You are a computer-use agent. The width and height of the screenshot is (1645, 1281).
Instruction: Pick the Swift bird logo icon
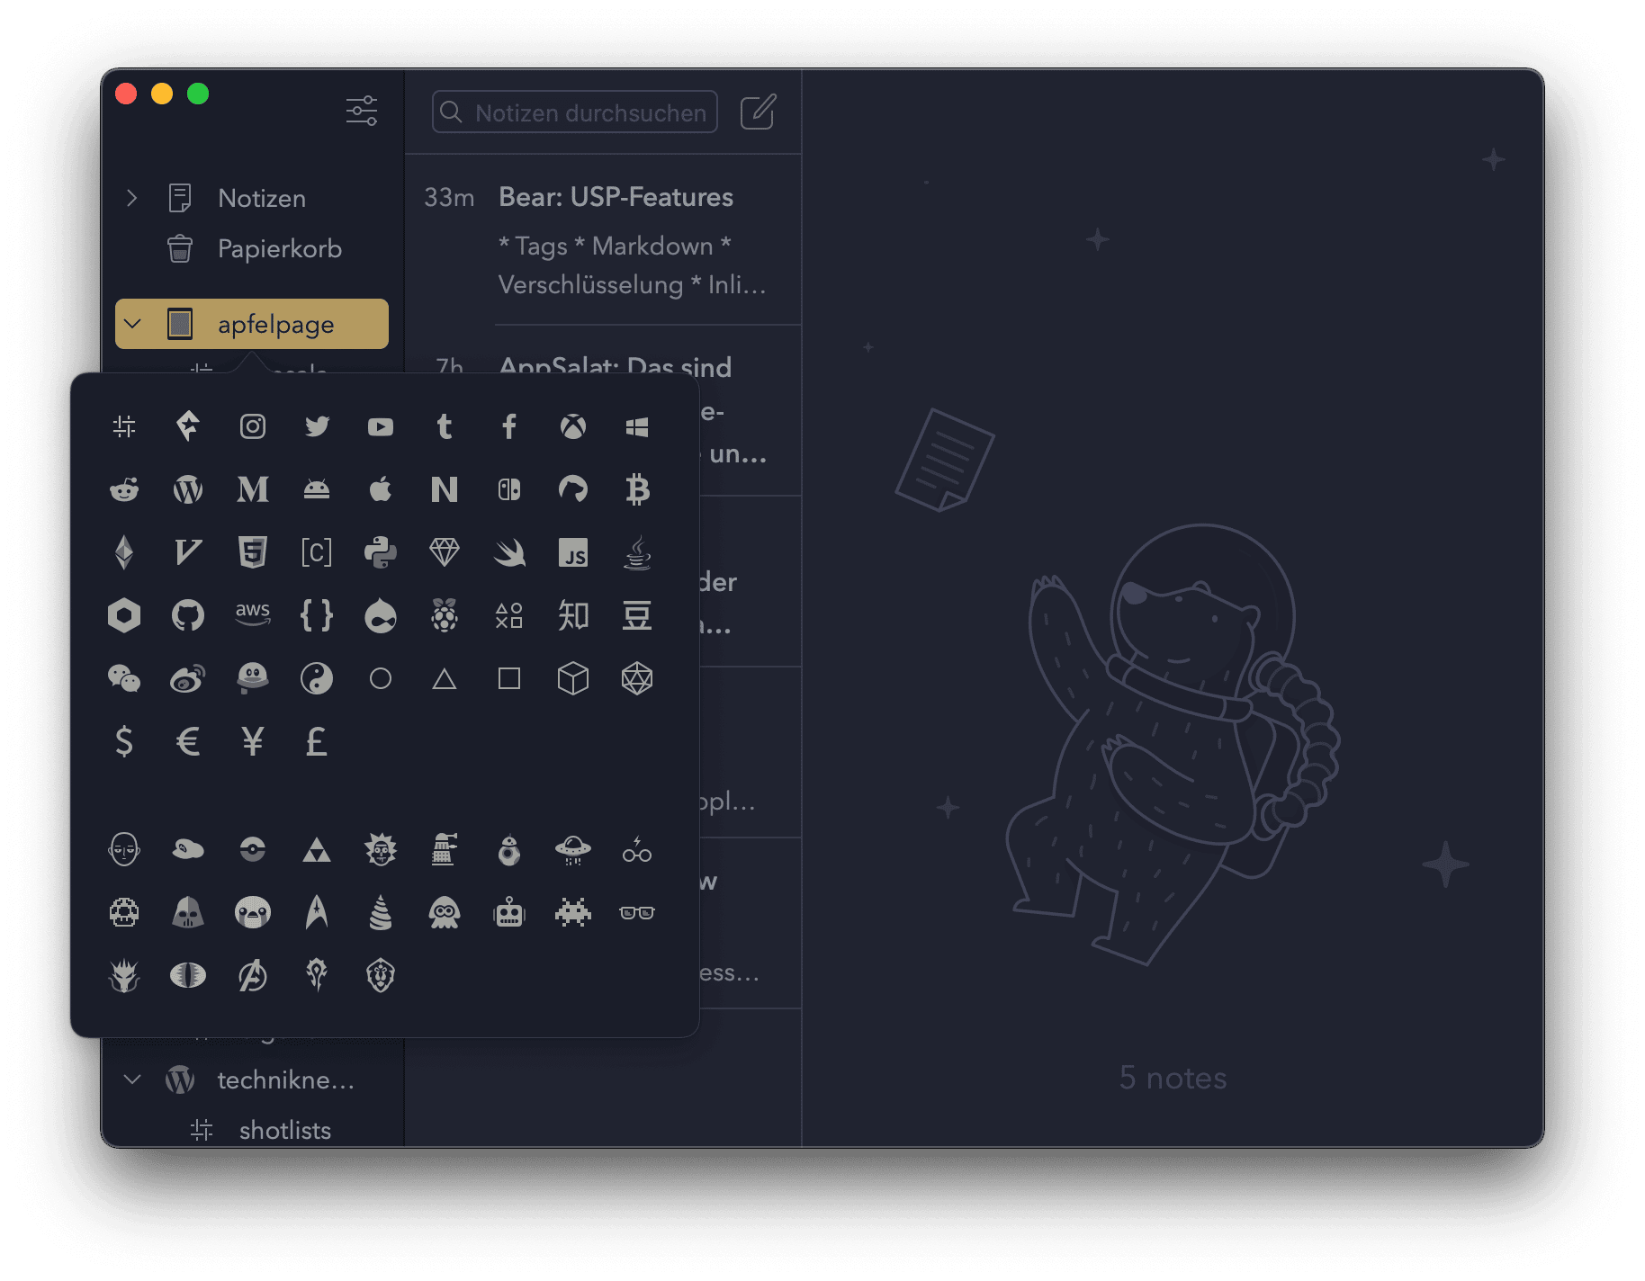(x=509, y=552)
